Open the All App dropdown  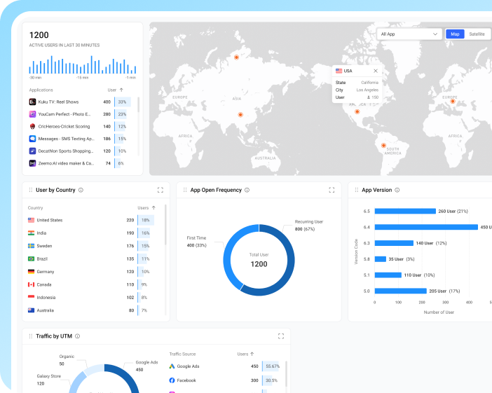[x=409, y=34]
